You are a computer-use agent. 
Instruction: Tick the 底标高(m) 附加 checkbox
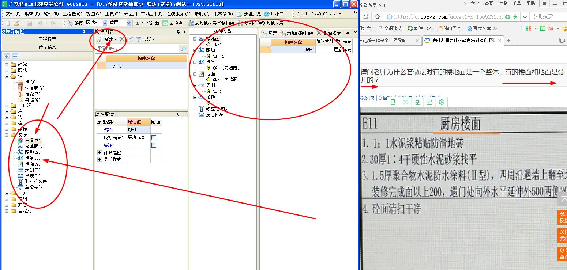(x=154, y=137)
